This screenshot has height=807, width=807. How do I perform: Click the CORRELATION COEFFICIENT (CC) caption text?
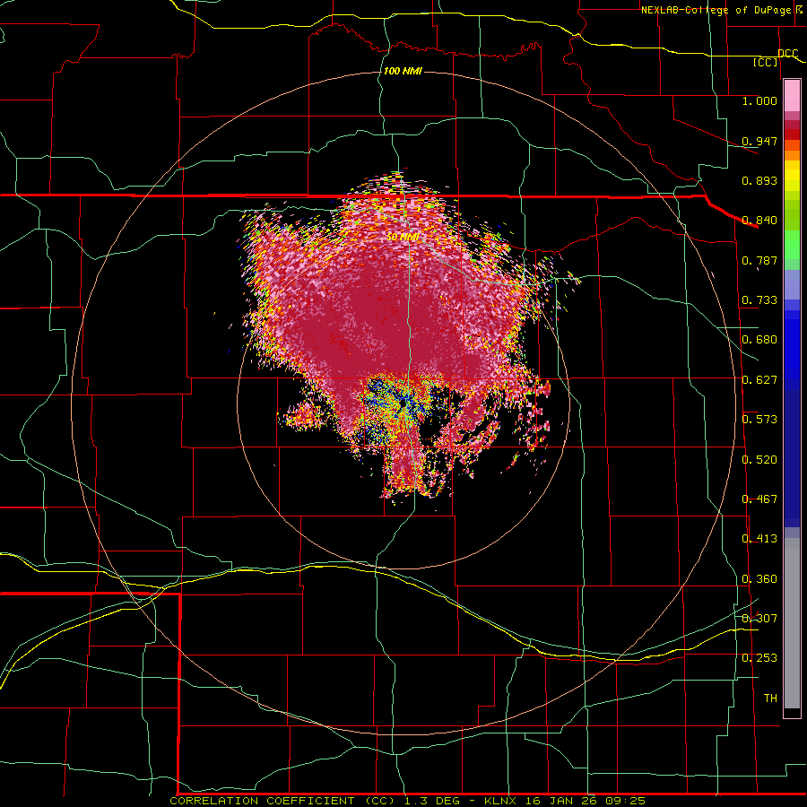[282, 801]
